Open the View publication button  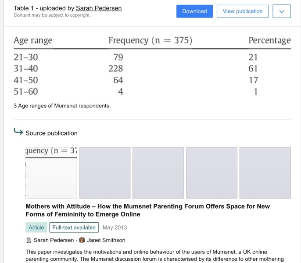[243, 11]
